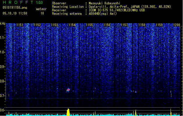The height and width of the screenshot is (116, 183).
Task: Click the 0.7 kHz axis label
Action: pyautogui.click(x=2, y=96)
